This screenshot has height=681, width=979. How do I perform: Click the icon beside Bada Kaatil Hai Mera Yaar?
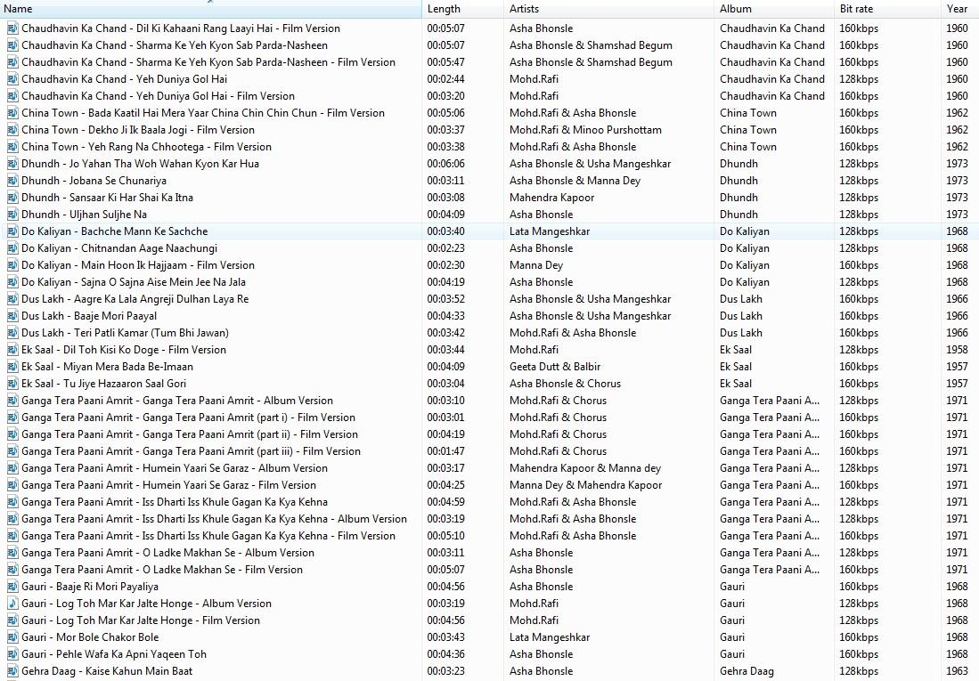point(12,112)
